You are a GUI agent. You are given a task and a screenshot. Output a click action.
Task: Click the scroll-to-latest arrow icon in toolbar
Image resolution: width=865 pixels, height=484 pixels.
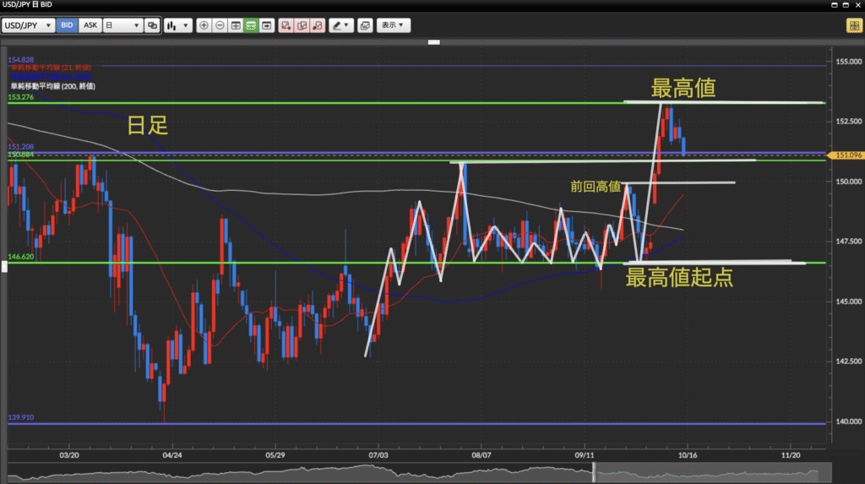[267, 25]
